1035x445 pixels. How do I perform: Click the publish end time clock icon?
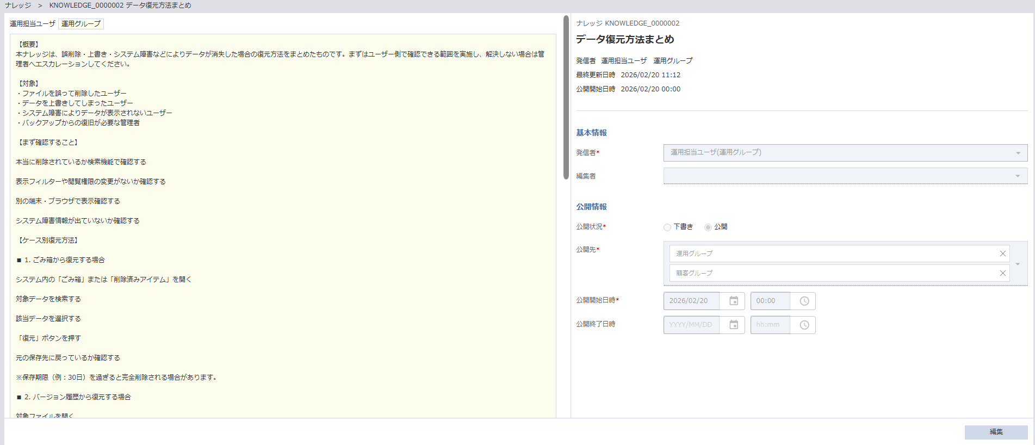point(804,325)
